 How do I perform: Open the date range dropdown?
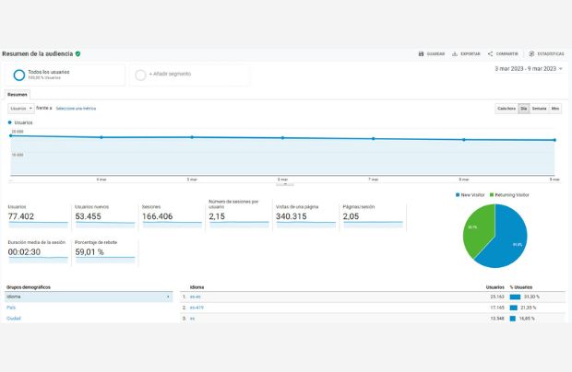click(x=560, y=69)
